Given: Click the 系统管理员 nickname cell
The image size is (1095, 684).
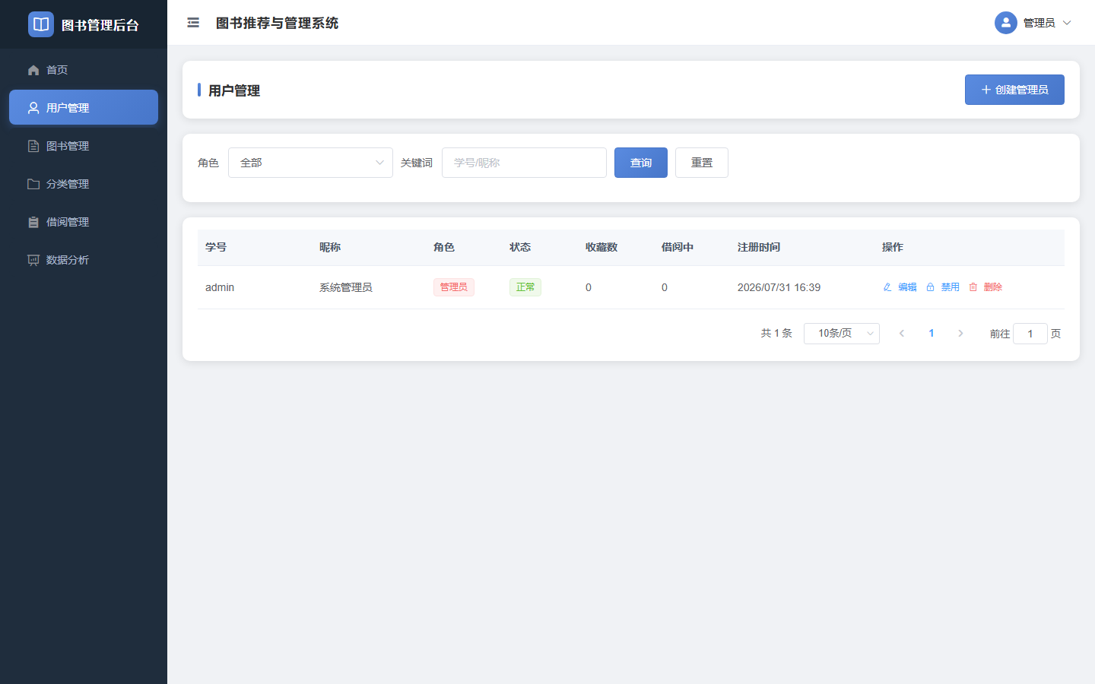Looking at the screenshot, I should (x=346, y=287).
